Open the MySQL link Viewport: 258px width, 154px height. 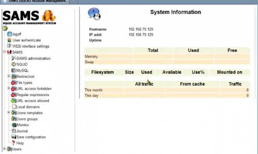(23, 70)
